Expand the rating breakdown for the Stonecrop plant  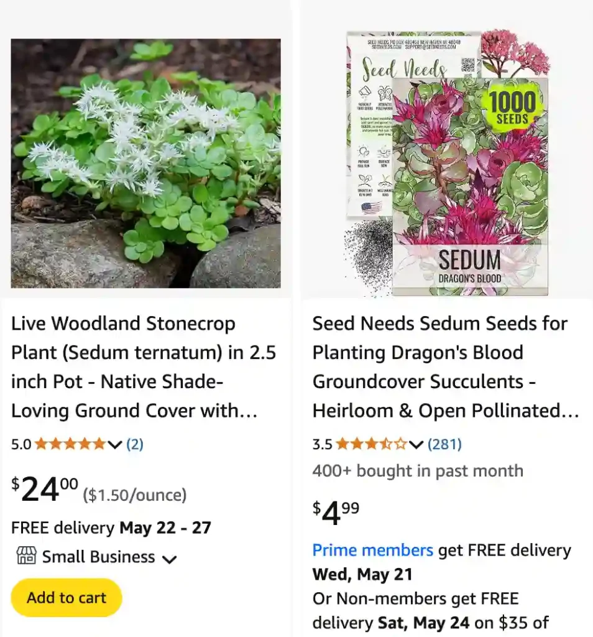pyautogui.click(x=114, y=445)
